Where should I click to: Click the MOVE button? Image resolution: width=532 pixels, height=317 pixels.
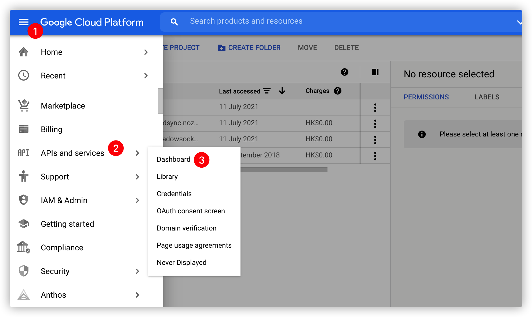point(307,48)
